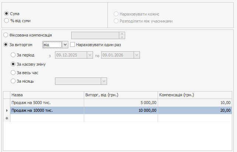Select the 'Сума' radio option
The width and height of the screenshot is (237, 152).
(6, 14)
